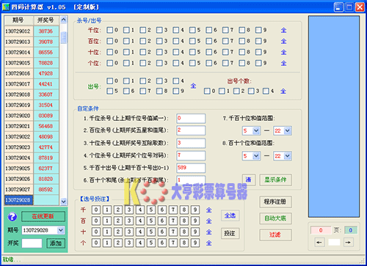The width and height of the screenshot is (367, 266).
Task: Click the 过滤 filter button
Action: 275,235
